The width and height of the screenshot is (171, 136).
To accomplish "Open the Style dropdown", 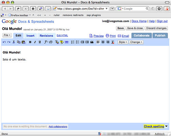I will point(123,42).
